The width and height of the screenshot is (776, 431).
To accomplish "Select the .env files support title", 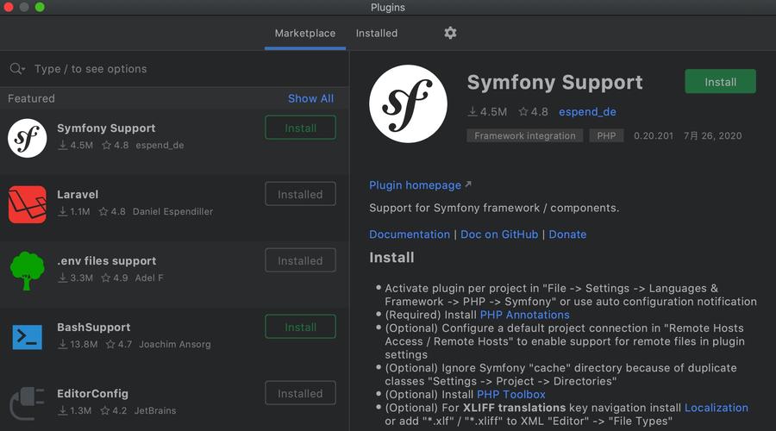I will tap(106, 261).
